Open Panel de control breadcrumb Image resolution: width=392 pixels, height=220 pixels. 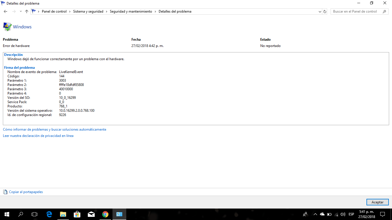click(54, 11)
